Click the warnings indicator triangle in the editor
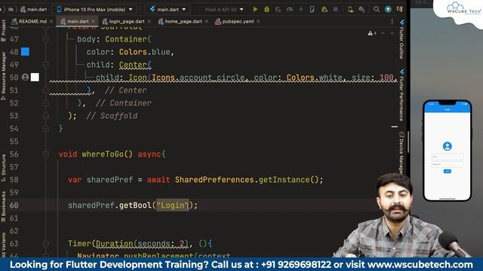The image size is (483, 271). point(370,33)
